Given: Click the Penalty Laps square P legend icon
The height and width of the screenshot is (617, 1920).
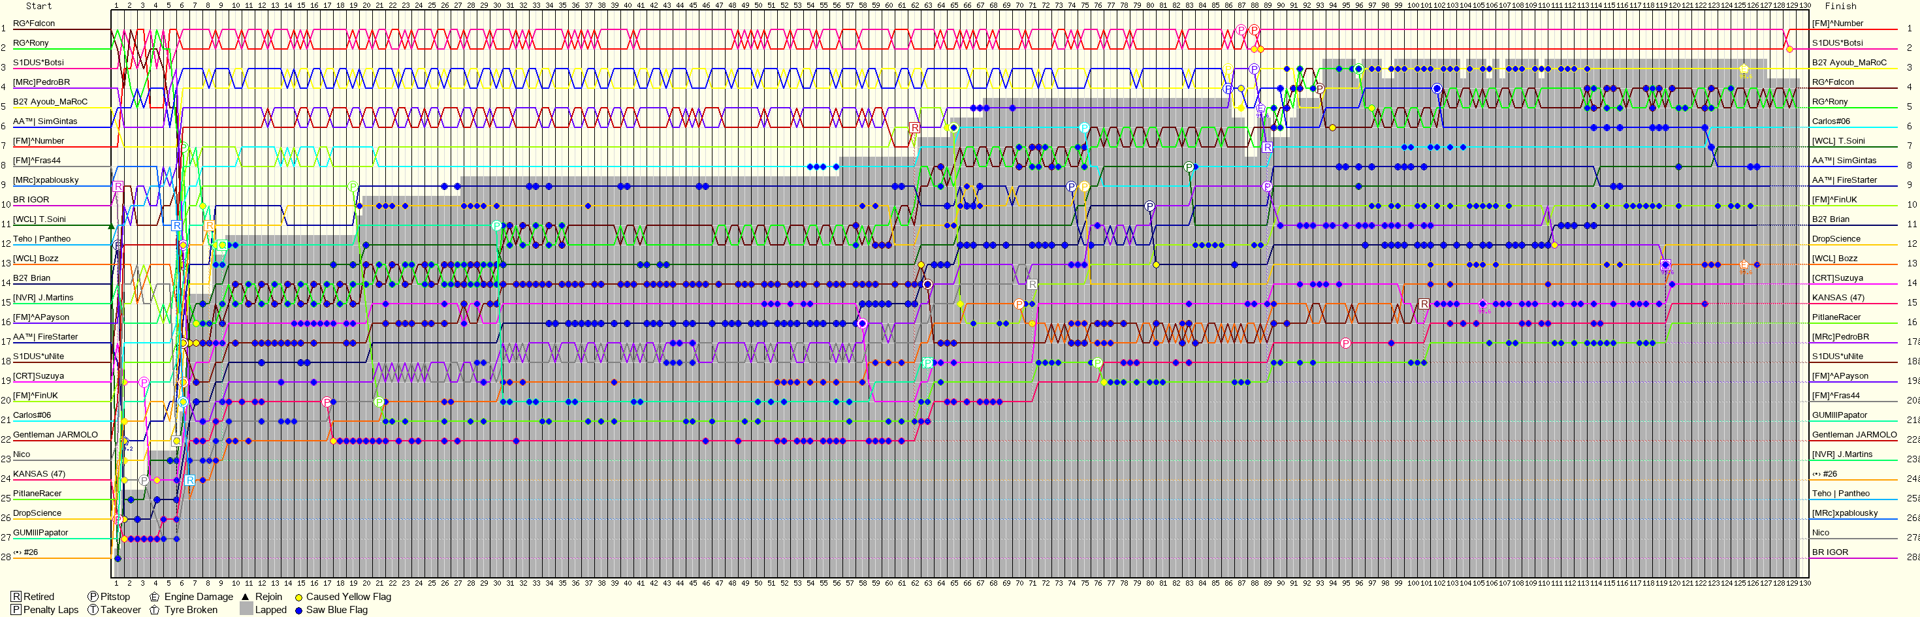Looking at the screenshot, I should click(x=16, y=610).
